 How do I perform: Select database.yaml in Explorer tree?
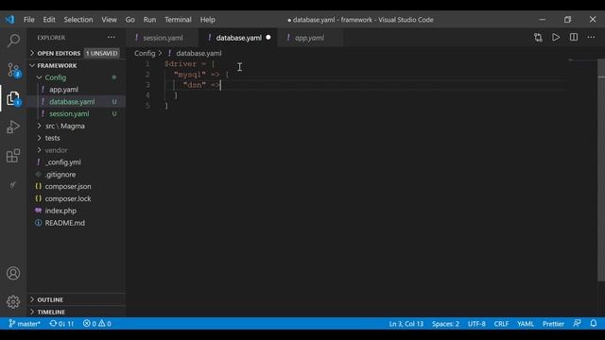[72, 102]
